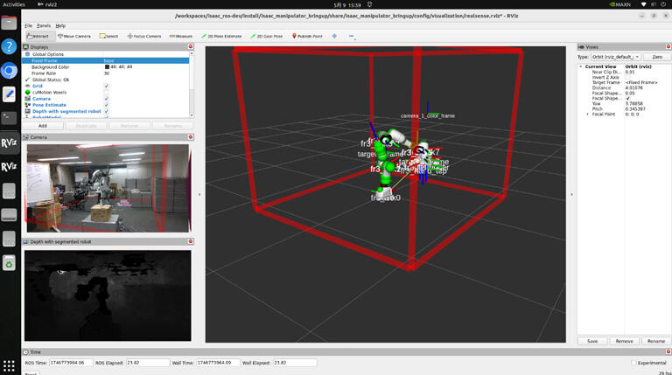Open the Activities overview

pos(14,4)
